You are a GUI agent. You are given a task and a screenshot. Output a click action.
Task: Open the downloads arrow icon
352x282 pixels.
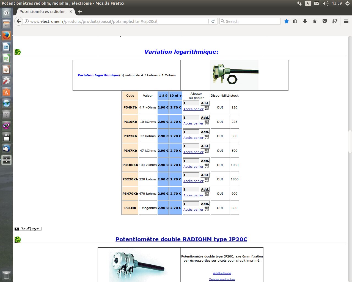pos(305,21)
